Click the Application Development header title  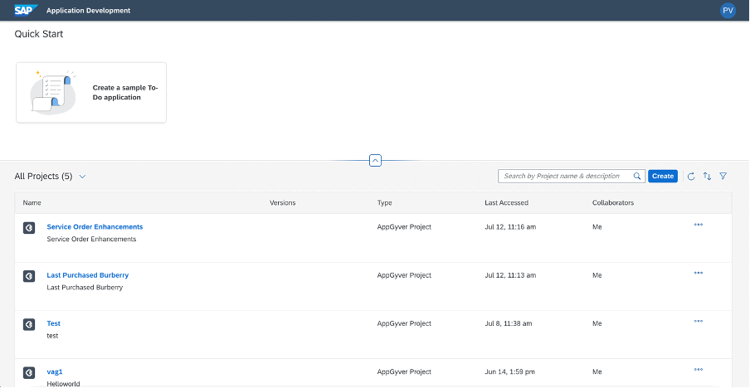point(89,11)
